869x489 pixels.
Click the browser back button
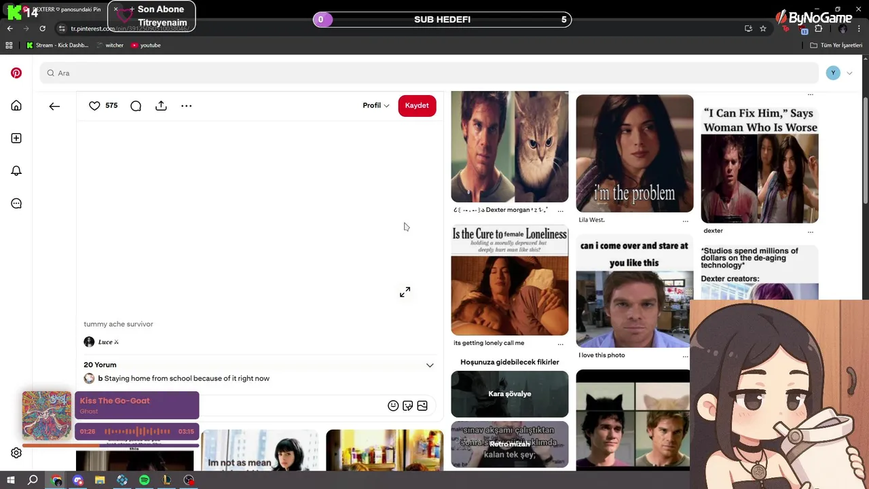[10, 29]
